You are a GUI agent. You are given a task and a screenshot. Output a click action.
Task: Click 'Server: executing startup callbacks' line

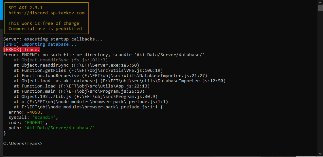[x=53, y=39]
